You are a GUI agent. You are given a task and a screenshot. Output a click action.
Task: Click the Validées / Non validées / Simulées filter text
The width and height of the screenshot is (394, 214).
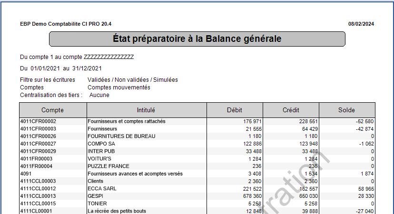[133, 80]
